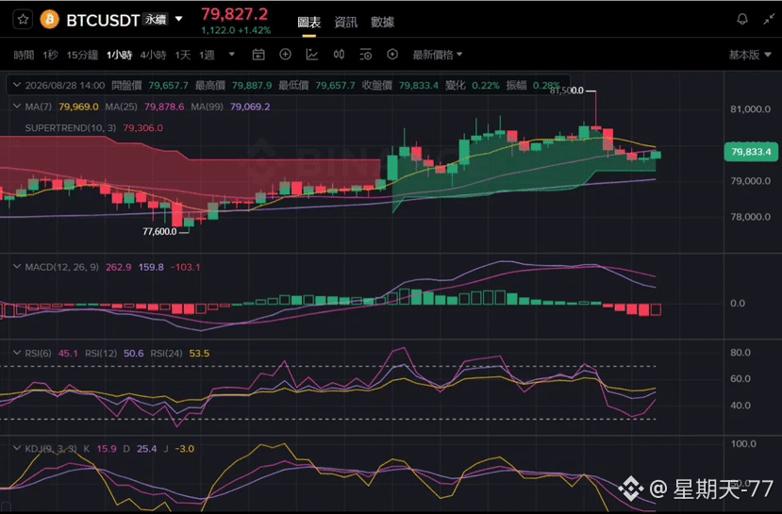Open more time intervals dropdown arrow
Viewport: 782px width, 514px height.
click(231, 55)
